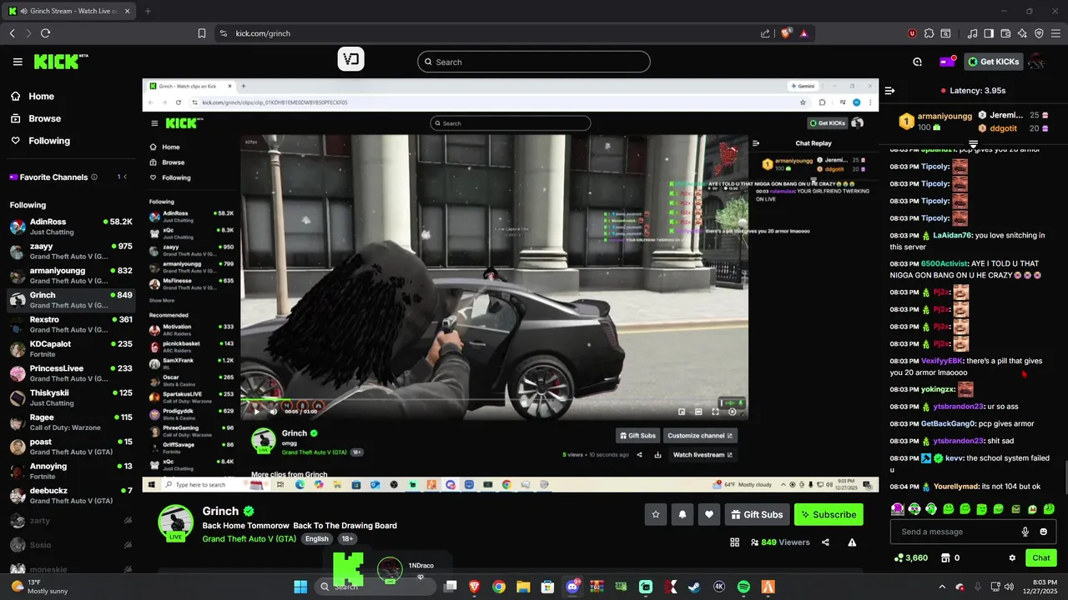
Task: Open Rexstro channel in sidebar
Action: 71,324
